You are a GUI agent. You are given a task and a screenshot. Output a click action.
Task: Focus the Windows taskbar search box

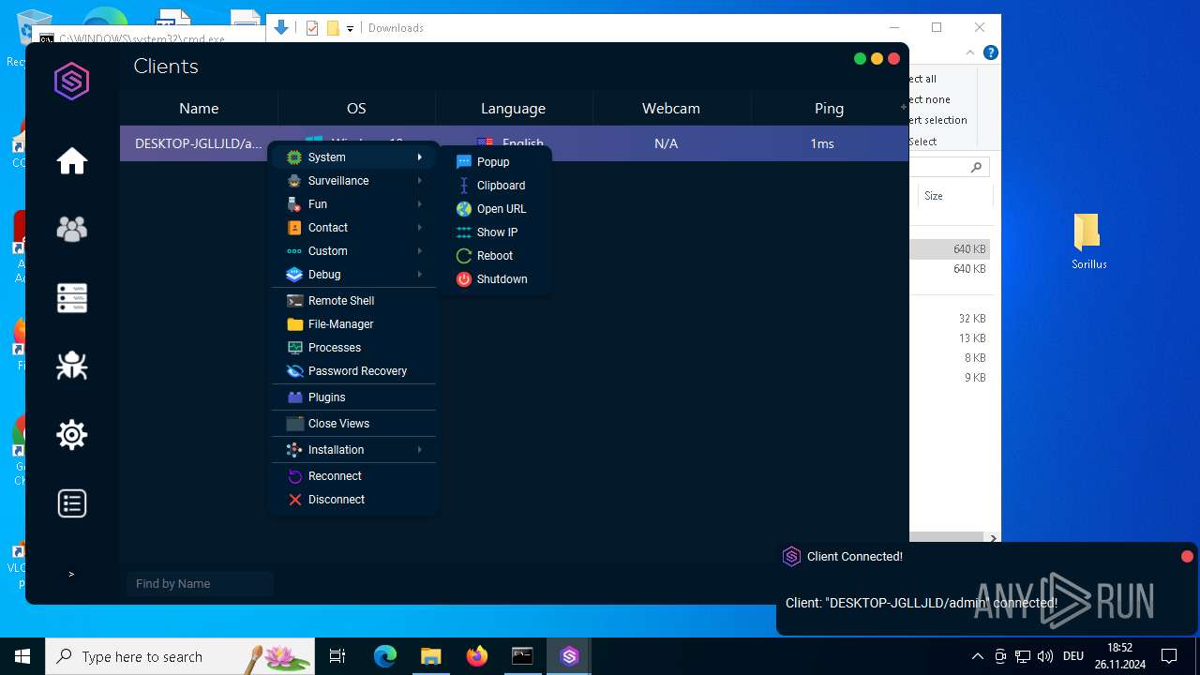180,656
